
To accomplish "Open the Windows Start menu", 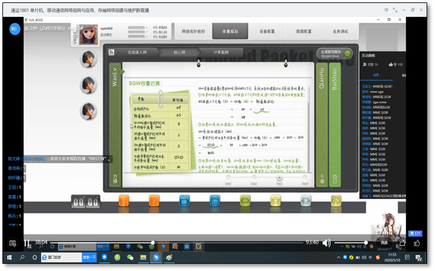I will pos(7,257).
